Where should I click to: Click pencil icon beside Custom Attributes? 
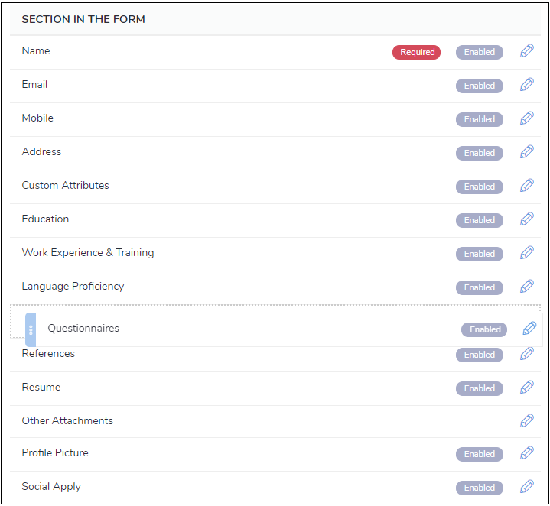pyautogui.click(x=526, y=186)
